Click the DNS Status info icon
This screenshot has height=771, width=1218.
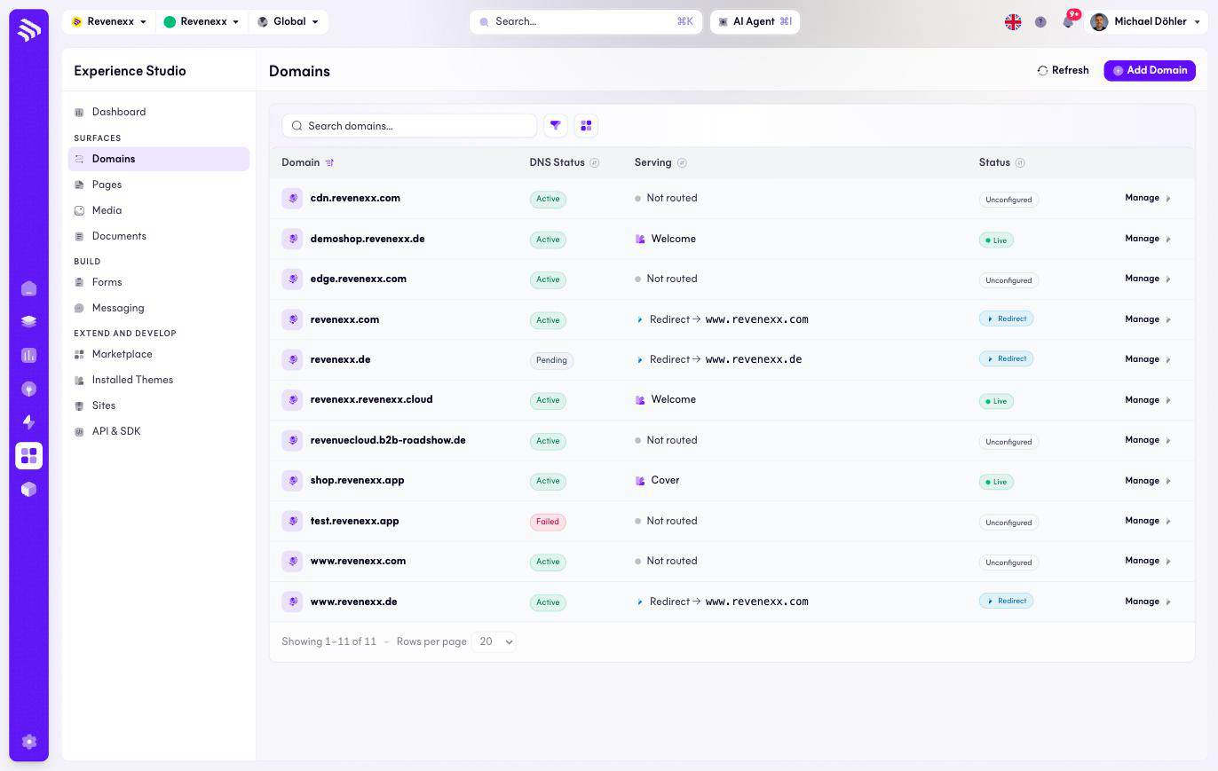pyautogui.click(x=595, y=162)
